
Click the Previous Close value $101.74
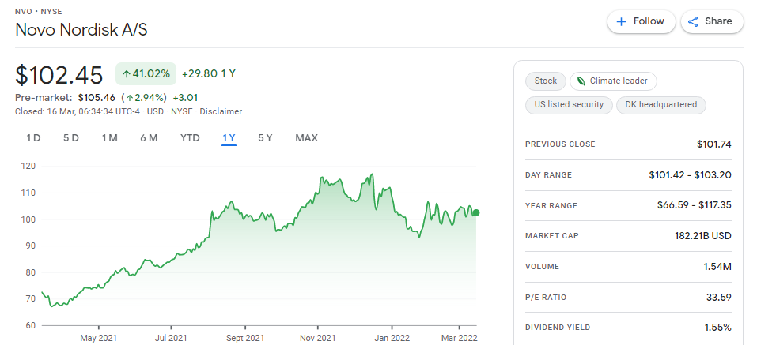(x=714, y=144)
